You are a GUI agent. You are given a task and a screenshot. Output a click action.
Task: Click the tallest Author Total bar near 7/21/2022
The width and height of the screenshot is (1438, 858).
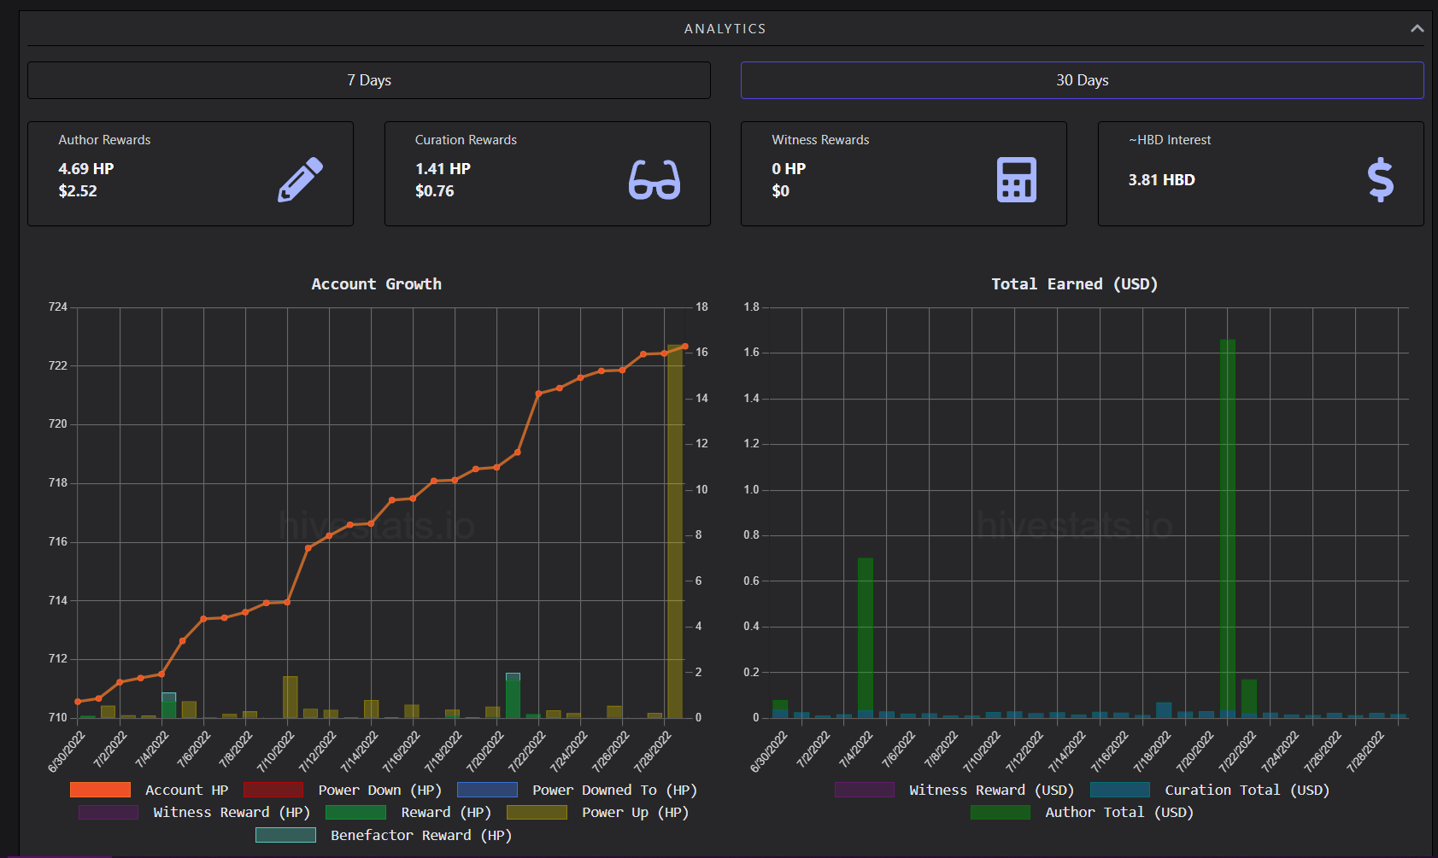[1228, 528]
